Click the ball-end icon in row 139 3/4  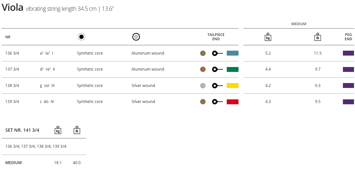point(217,102)
